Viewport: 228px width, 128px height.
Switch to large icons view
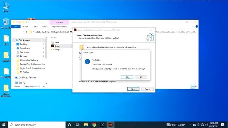pyautogui.click(x=196, y=87)
